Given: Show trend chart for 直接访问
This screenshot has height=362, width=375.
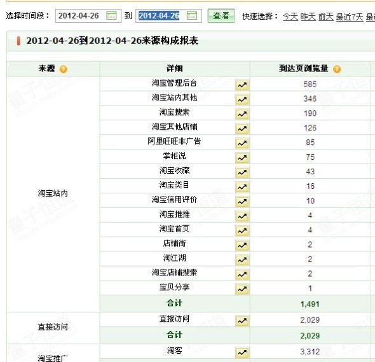Looking at the screenshot, I should click(x=242, y=321).
